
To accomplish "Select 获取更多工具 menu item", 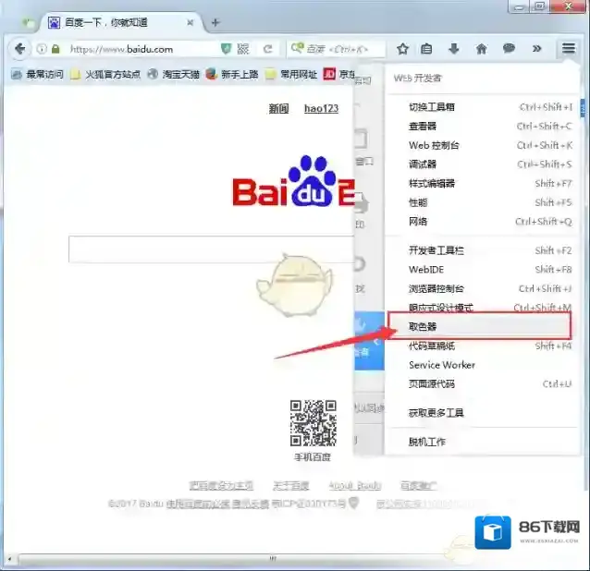I will tap(484, 413).
